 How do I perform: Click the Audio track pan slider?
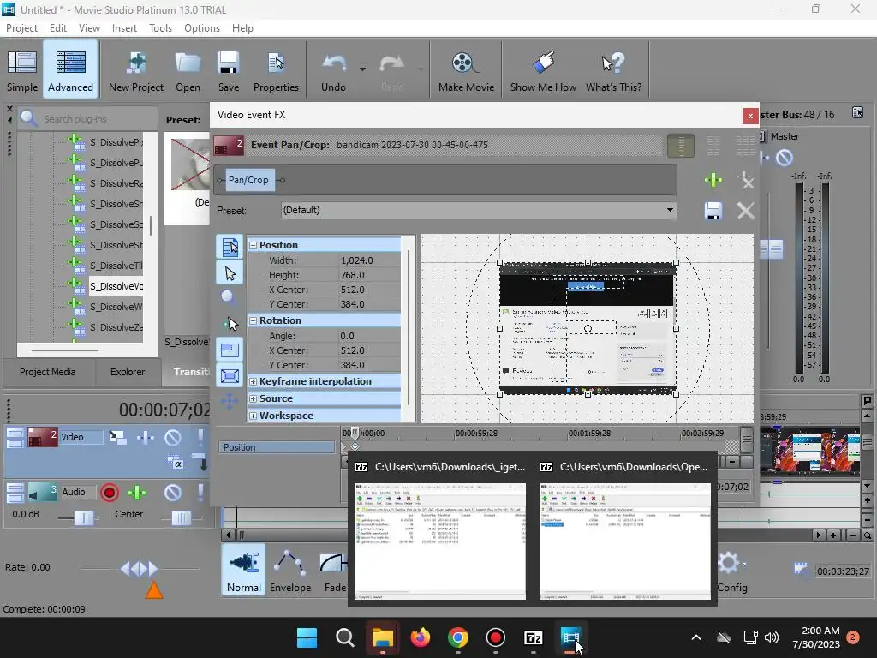[x=182, y=518]
